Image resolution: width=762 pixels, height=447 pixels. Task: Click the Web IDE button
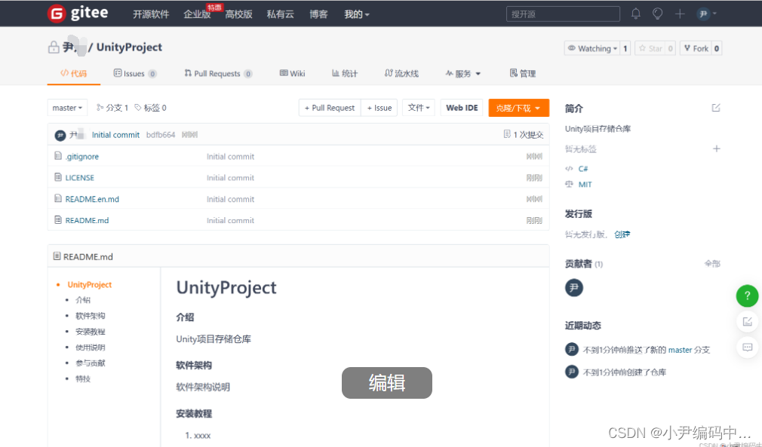(461, 108)
